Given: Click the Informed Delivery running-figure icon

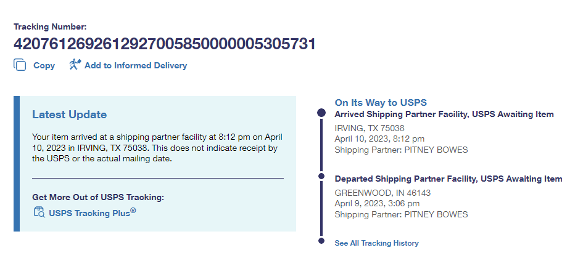Looking at the screenshot, I should click(75, 65).
